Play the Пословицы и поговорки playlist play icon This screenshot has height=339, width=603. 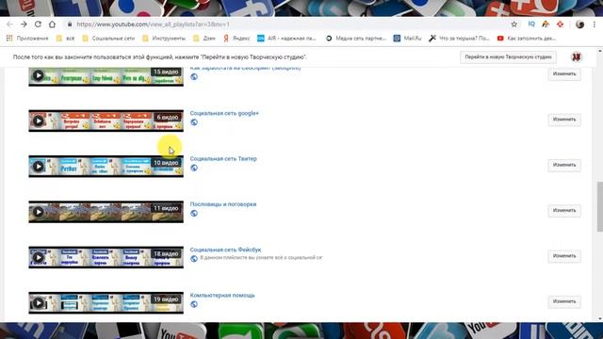pos(38,212)
